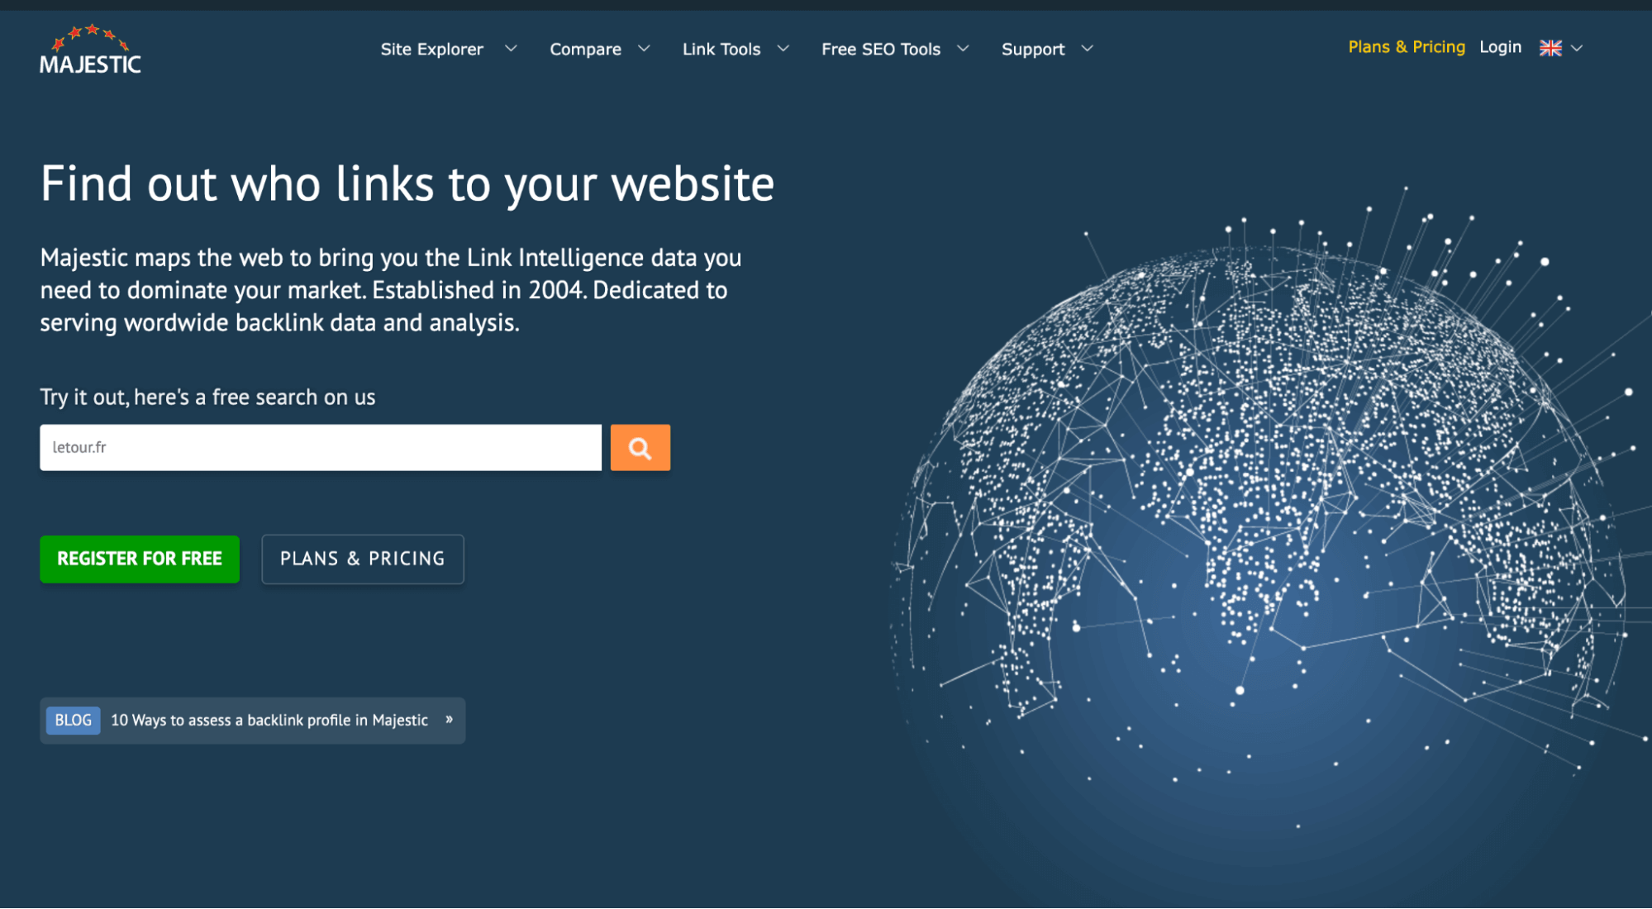Expand the chevron beside Site Explorer
This screenshot has width=1652, height=909.
point(511,49)
